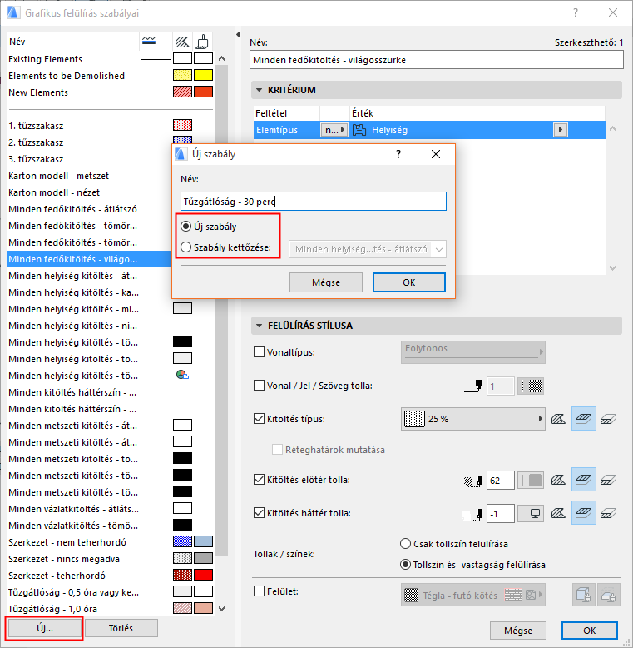Click the Helyiség zone element icon
This screenshot has height=648, width=633.
[359, 130]
